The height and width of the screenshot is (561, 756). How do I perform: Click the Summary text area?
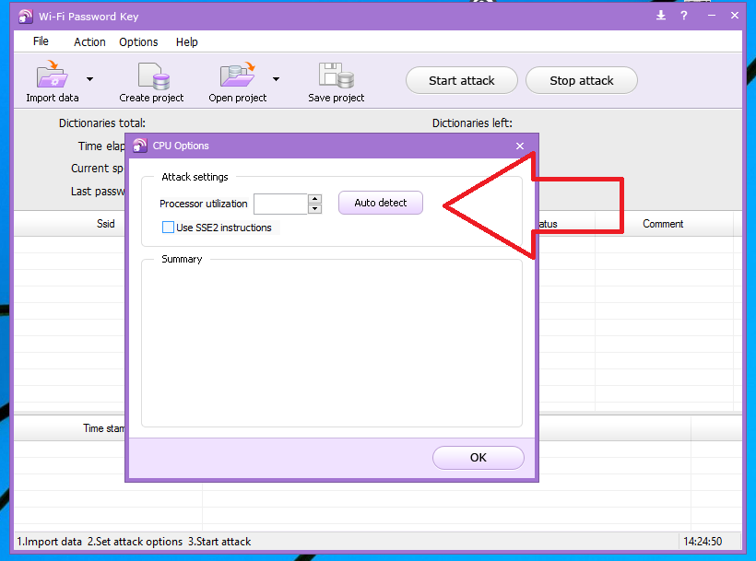pyautogui.click(x=332, y=345)
